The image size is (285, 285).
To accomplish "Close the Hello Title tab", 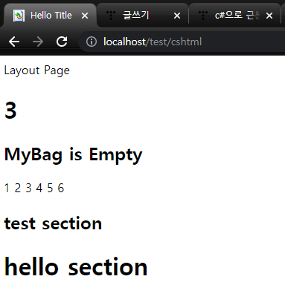I will [x=85, y=16].
